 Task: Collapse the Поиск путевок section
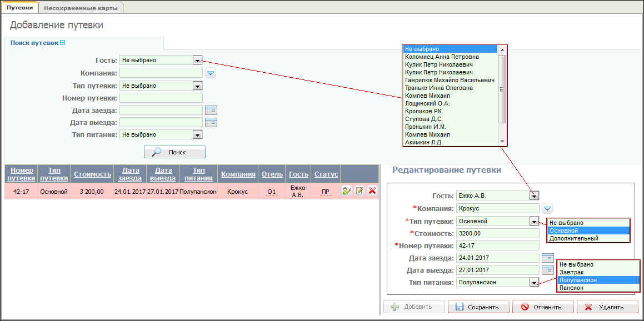[x=63, y=43]
